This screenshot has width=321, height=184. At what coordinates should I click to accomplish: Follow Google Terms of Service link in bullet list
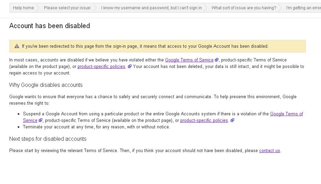tap(286, 114)
